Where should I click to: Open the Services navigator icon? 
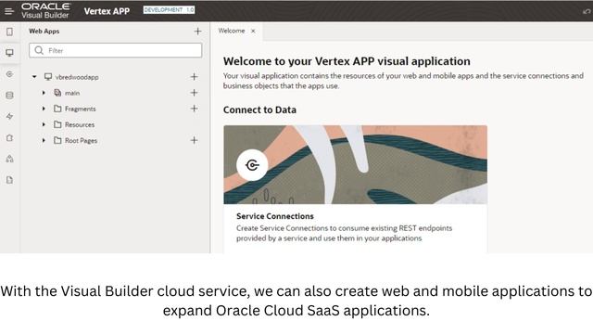9,74
